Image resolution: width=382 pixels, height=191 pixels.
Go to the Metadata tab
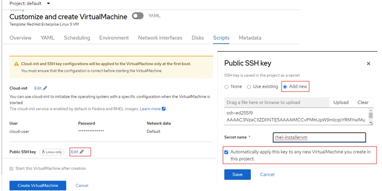click(250, 38)
